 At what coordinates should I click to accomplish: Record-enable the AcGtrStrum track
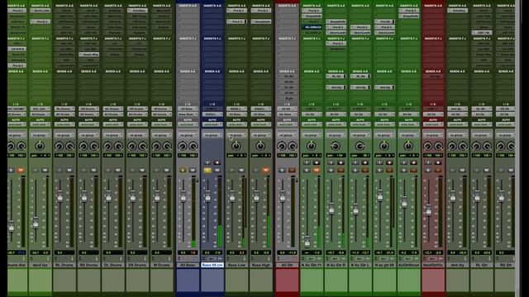pos(413,163)
